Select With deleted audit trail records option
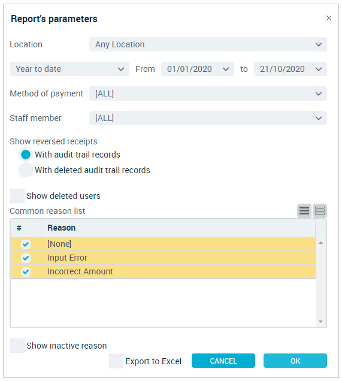The image size is (342, 381). (x=26, y=170)
